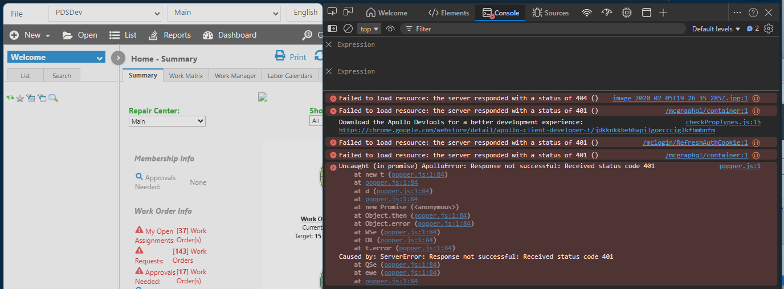Click the broken image placeholder below tabs

(263, 97)
